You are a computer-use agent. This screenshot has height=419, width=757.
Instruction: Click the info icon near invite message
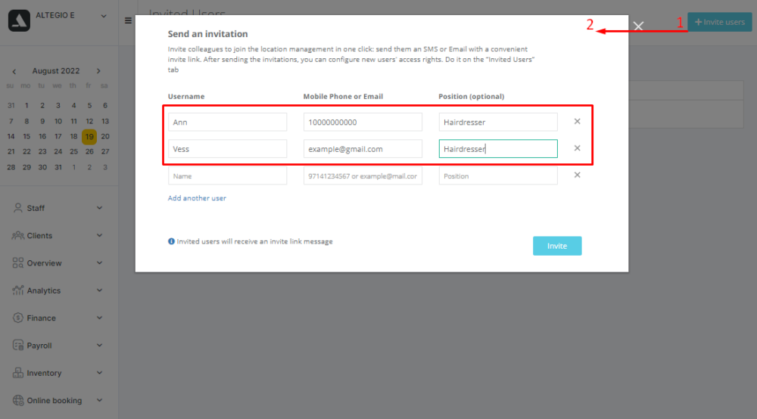171,241
